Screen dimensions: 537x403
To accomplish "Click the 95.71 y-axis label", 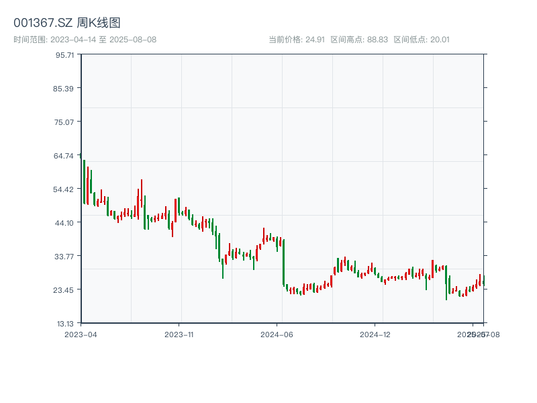I will click(65, 55).
